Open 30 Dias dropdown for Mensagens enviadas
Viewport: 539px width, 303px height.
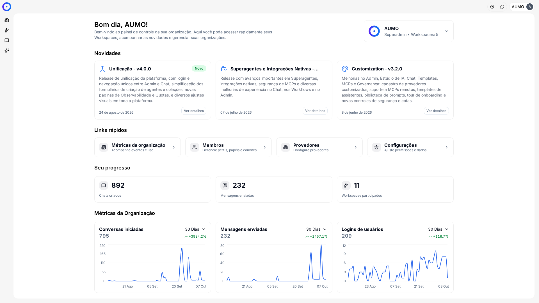(x=316, y=229)
